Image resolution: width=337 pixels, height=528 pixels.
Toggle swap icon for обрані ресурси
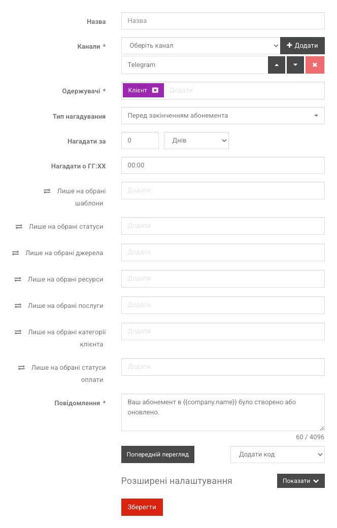18,279
